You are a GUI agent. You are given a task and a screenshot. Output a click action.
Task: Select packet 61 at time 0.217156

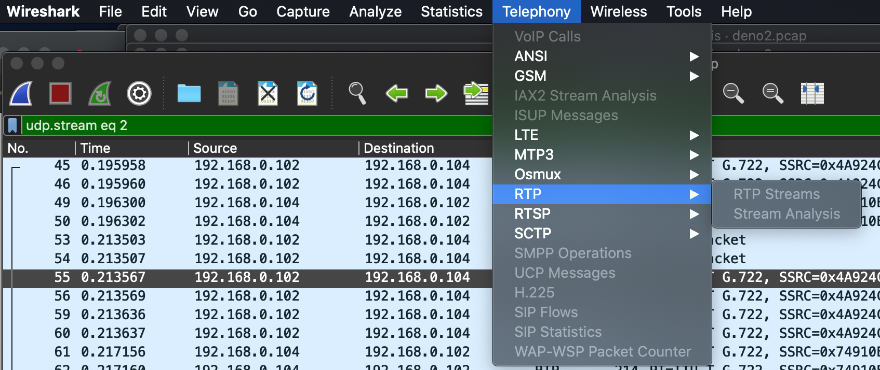pyautogui.click(x=248, y=352)
